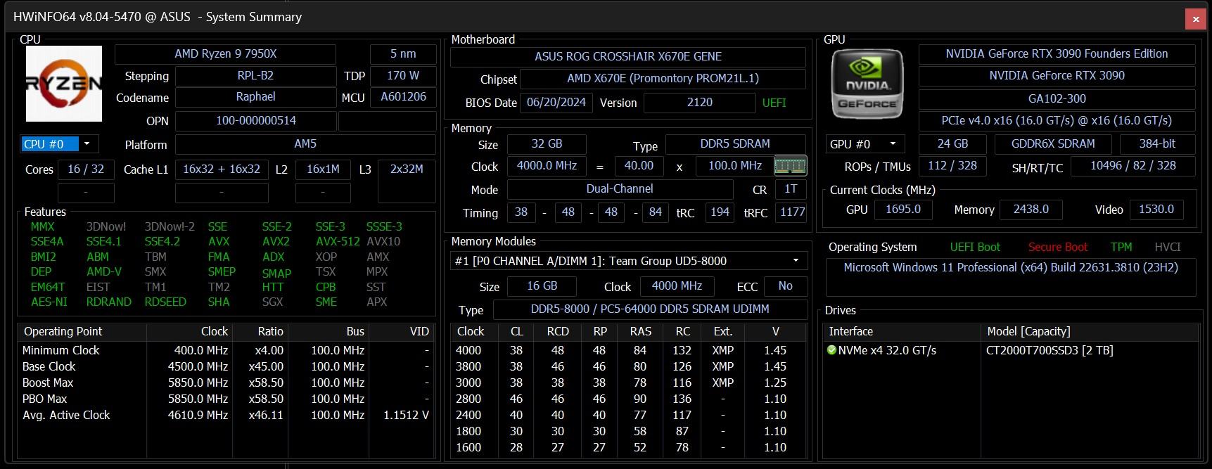Click the ECC value No field
The image size is (1212, 469).
[x=785, y=286]
